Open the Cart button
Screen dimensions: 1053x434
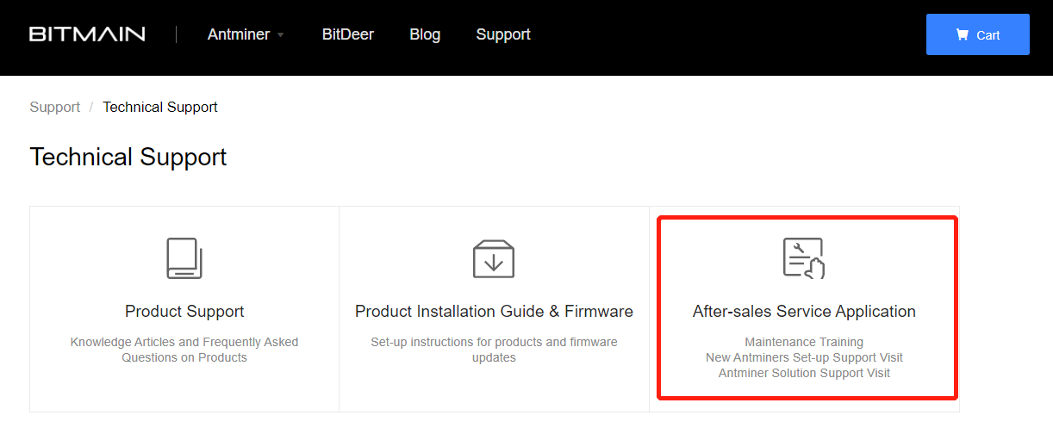978,34
